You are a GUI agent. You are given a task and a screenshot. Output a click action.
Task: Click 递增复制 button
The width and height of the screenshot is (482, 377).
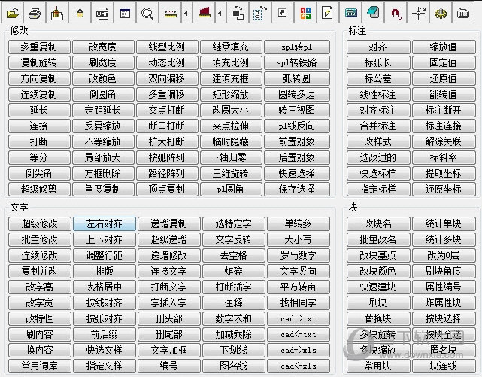(168, 223)
